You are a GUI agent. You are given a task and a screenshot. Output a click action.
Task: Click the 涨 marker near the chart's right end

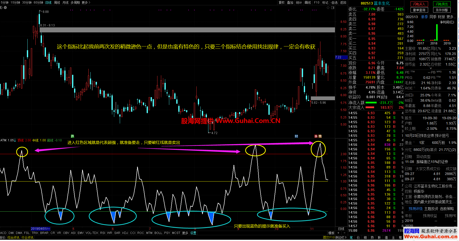point(316,136)
